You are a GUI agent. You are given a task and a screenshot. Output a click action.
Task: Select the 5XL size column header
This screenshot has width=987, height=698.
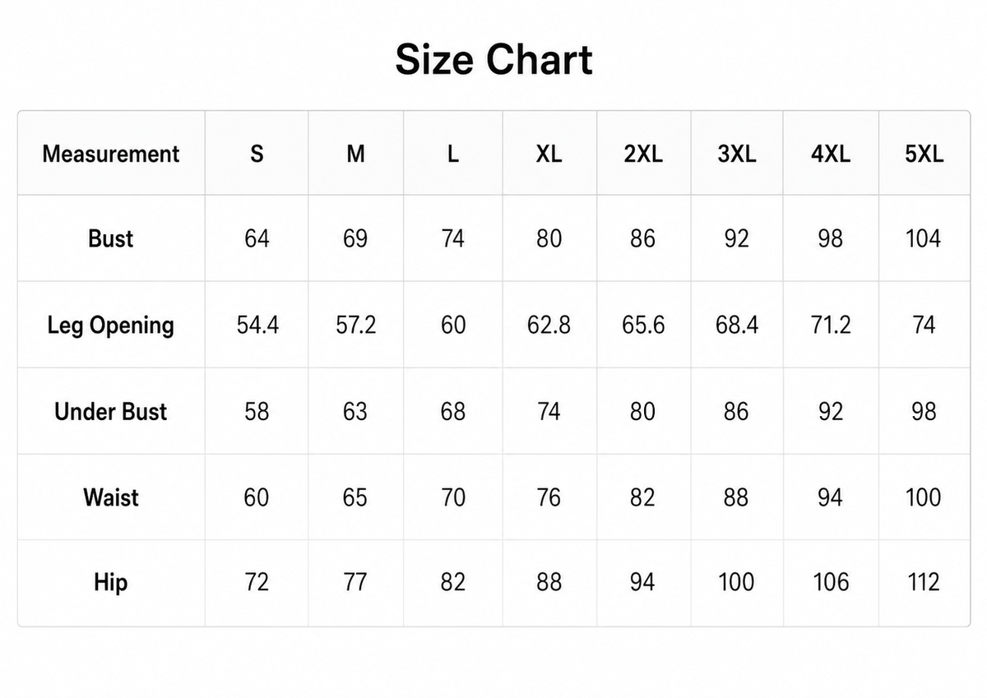click(x=924, y=154)
